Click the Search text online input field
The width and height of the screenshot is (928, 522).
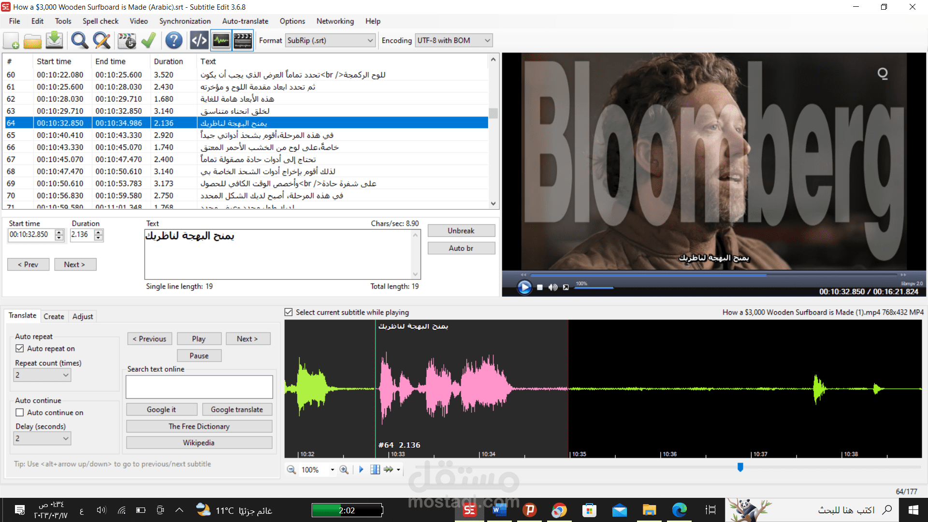[x=199, y=387]
